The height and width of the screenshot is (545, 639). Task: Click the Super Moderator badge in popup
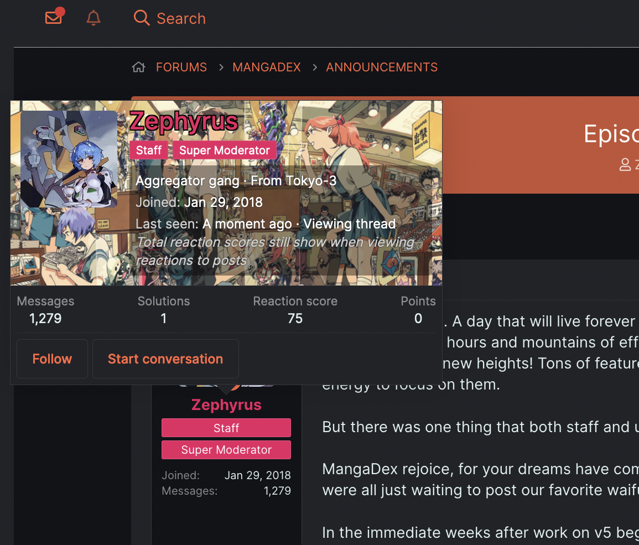coord(225,150)
